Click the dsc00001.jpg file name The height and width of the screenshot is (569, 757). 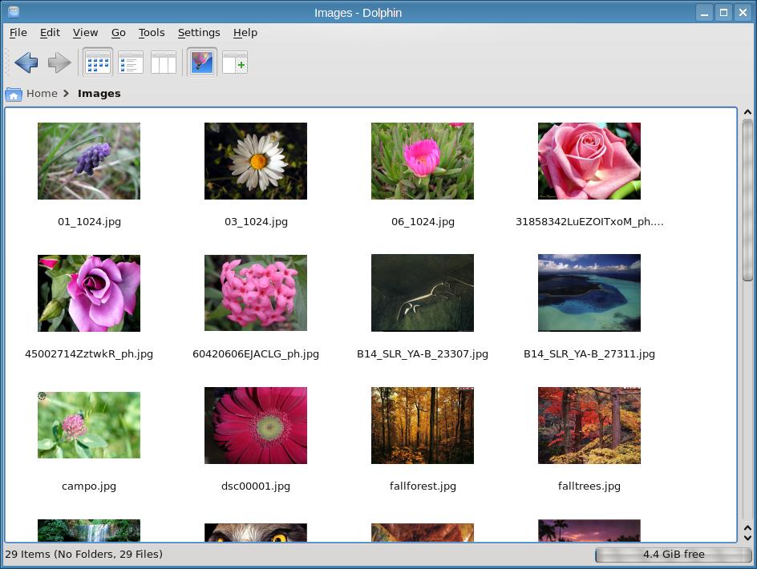coord(256,486)
